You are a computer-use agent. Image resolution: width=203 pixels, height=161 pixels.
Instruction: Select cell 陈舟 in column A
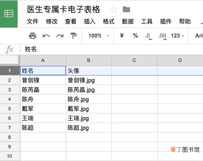[x=43, y=99]
